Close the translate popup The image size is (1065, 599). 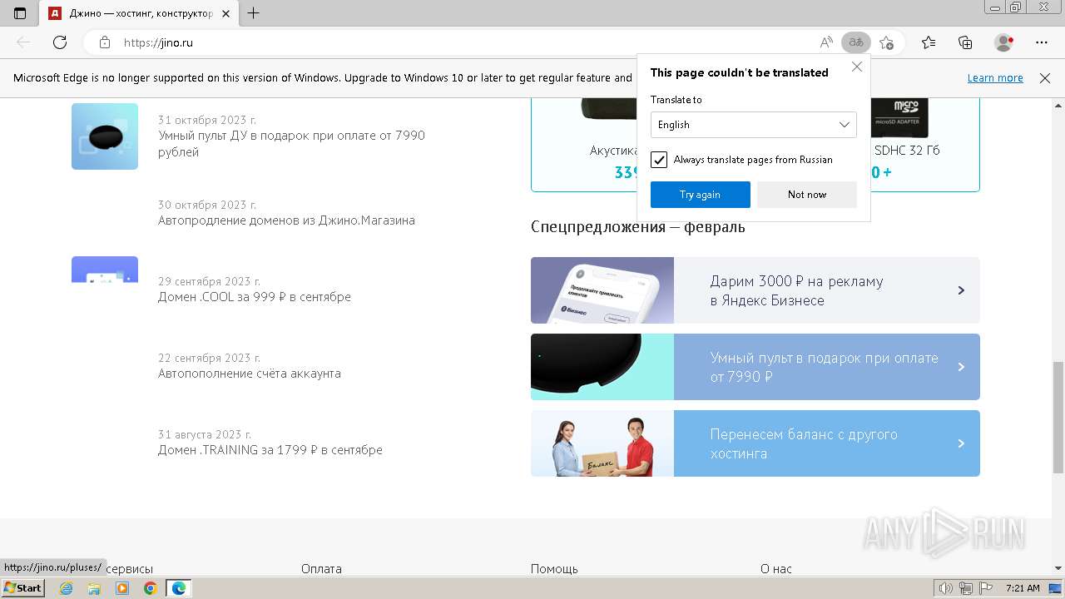(x=857, y=67)
